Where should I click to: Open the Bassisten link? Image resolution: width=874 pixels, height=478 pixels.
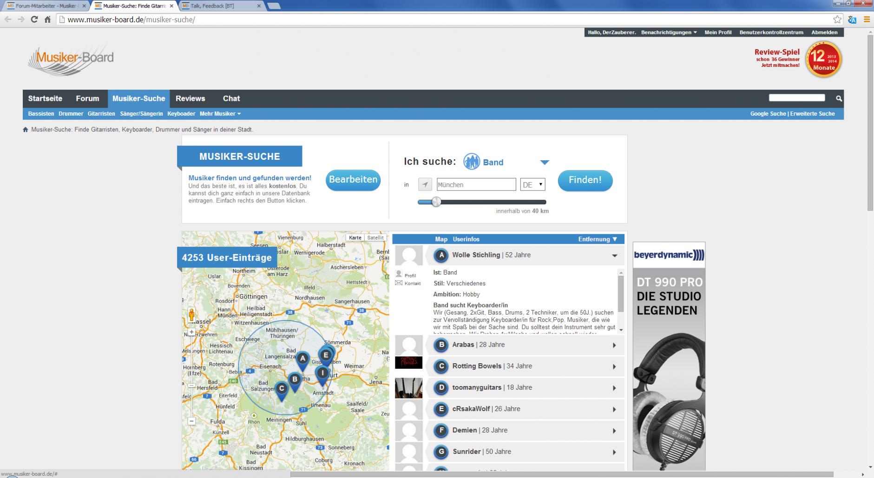click(x=41, y=114)
